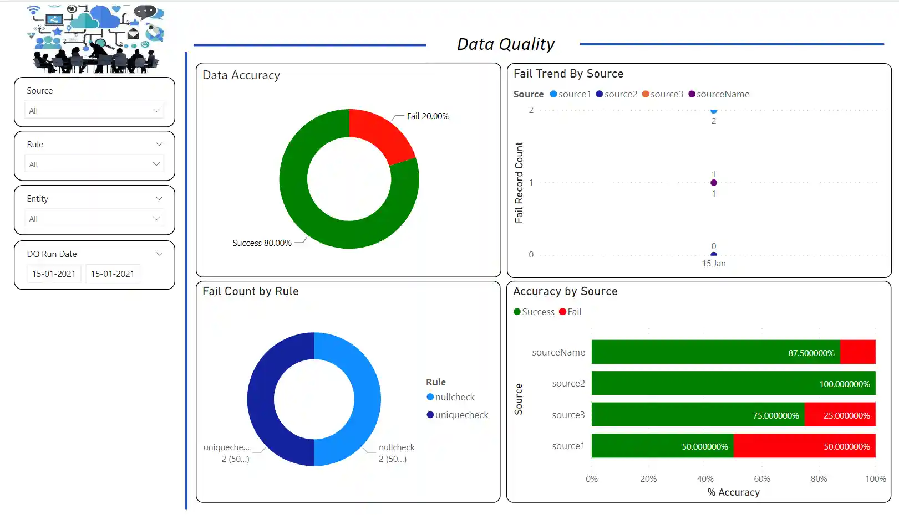This screenshot has width=899, height=515.
Task: Click the dashboard logo image top-left
Action: coord(94,36)
